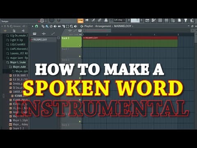Select the Track 2 header
Viewport: 197px width, 148px height.
[71, 53]
